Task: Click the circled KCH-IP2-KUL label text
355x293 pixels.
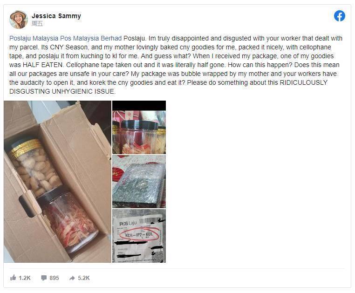Action: point(139,235)
